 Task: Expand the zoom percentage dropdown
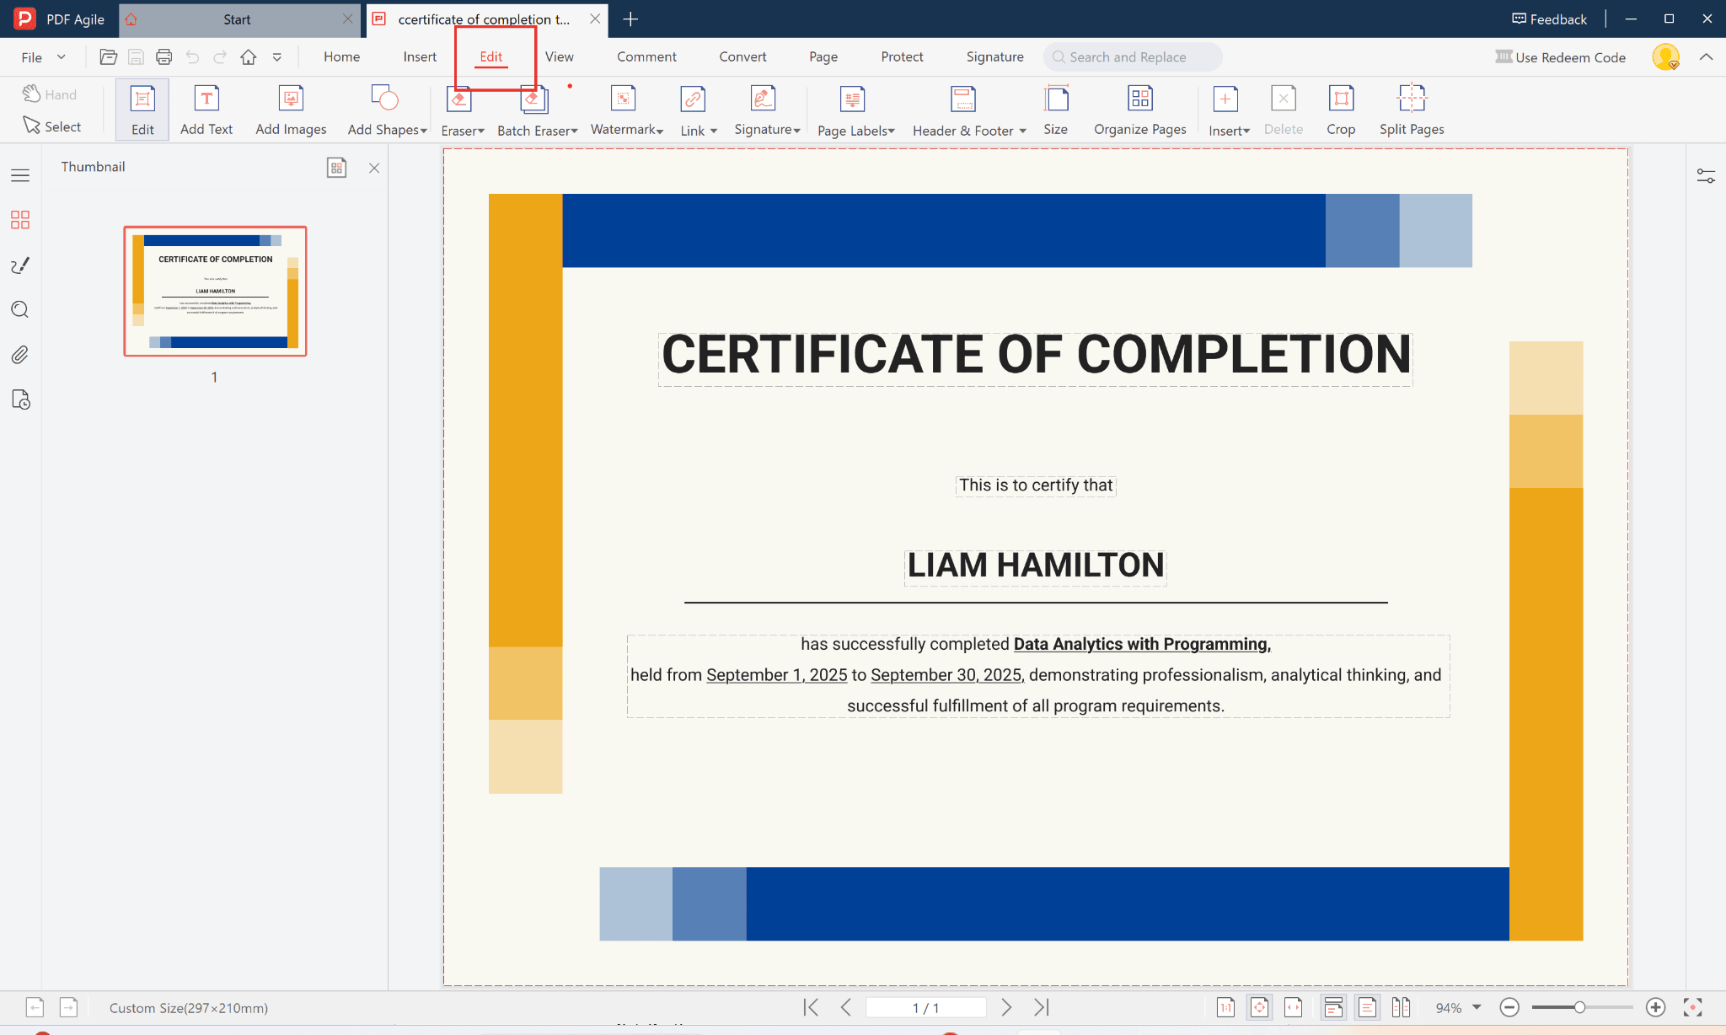click(1477, 1007)
